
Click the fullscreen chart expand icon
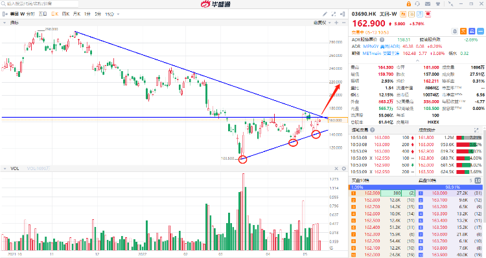[x=334, y=14]
